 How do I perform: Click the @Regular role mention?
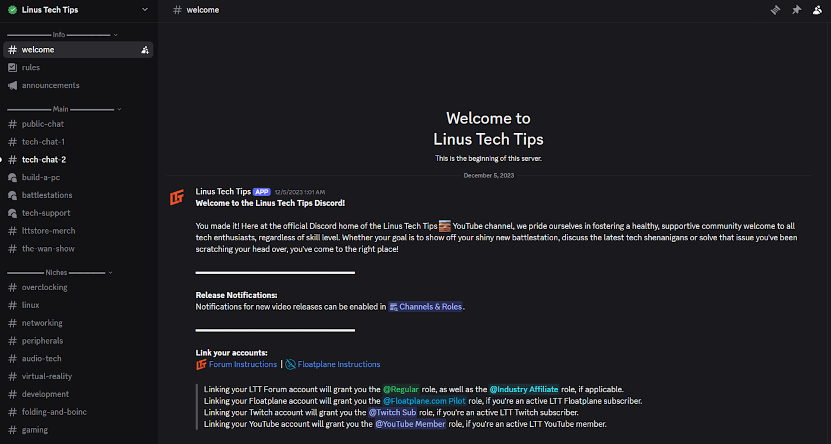tap(401, 389)
